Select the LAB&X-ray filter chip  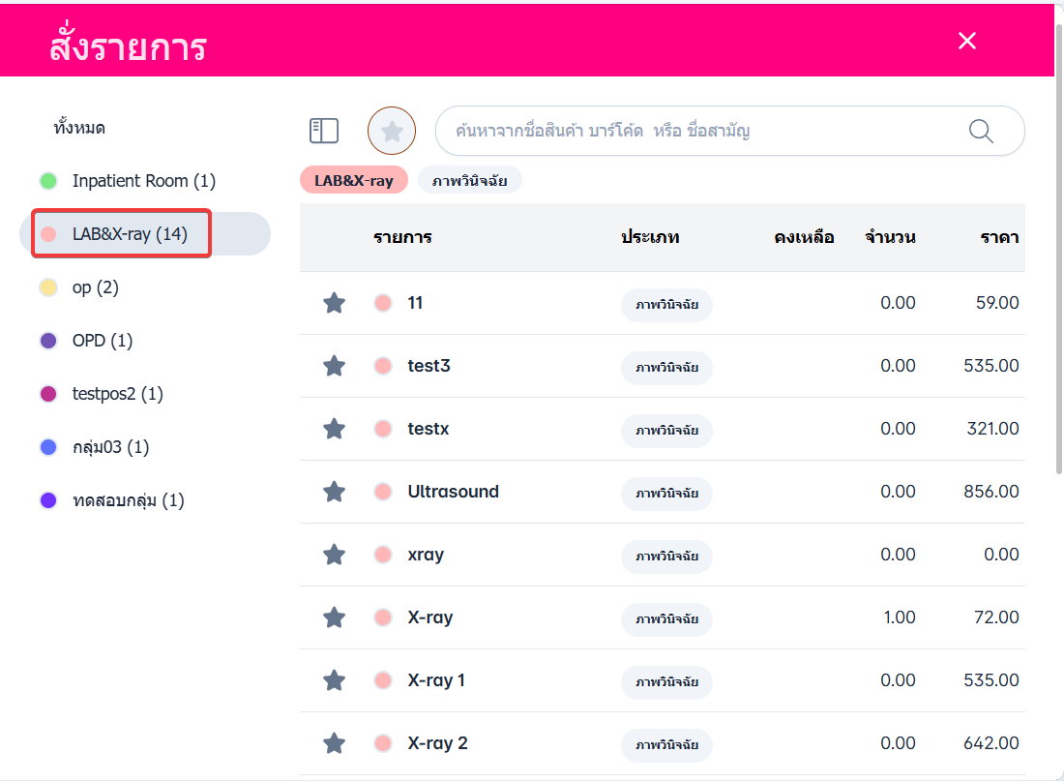[x=354, y=180]
